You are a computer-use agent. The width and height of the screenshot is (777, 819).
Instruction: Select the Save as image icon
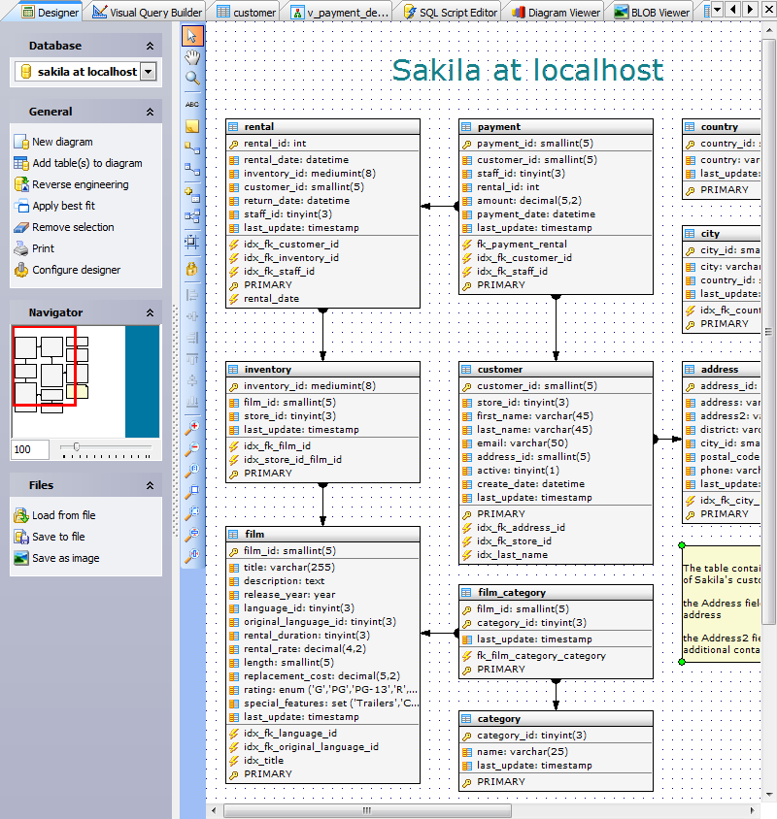pos(21,558)
